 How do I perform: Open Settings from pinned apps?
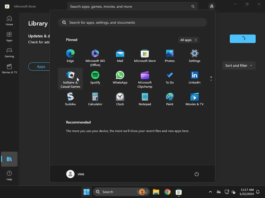tap(195, 56)
